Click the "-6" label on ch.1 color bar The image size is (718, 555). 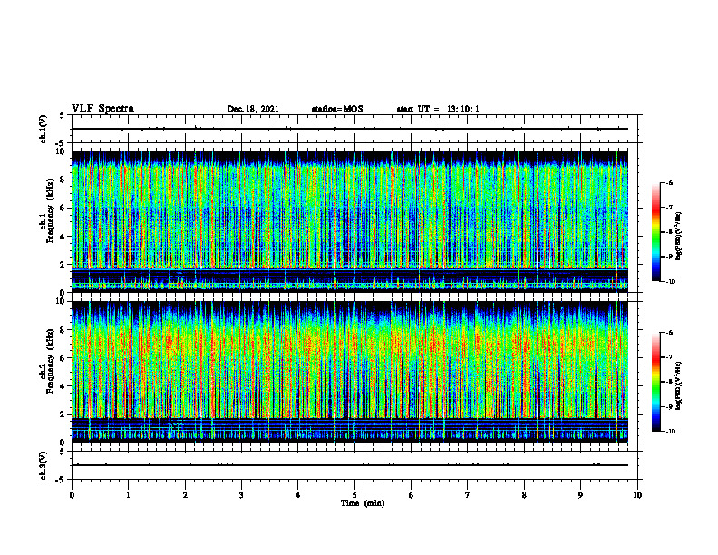tap(669, 183)
